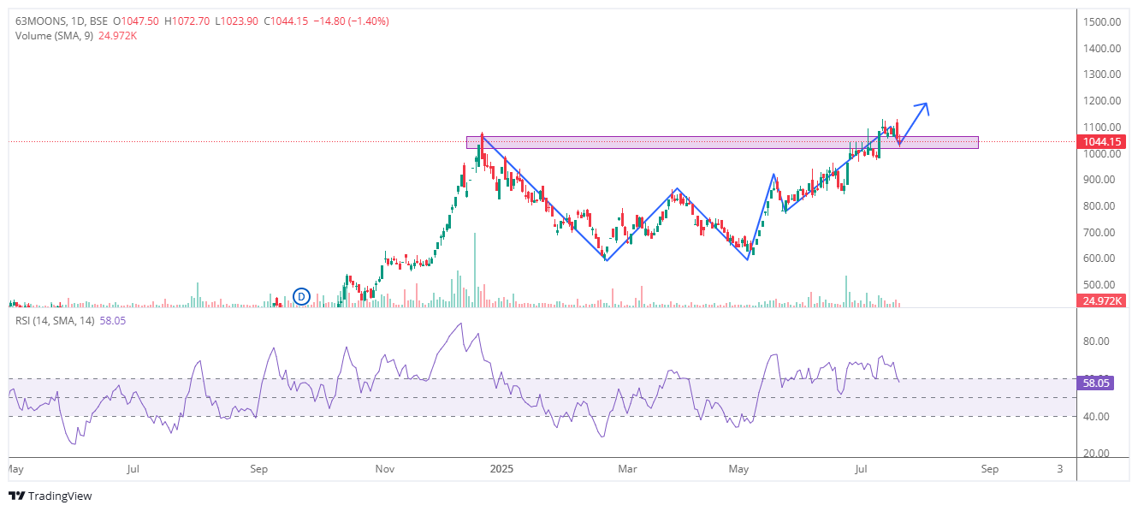Click the purple 58.05 RSI value label
The width and height of the screenshot is (1138, 511).
point(1096,383)
